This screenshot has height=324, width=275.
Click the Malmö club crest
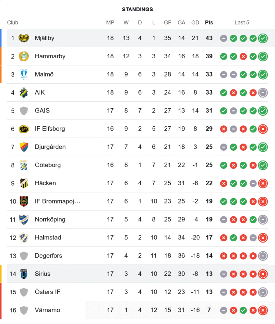pyautogui.click(x=24, y=75)
